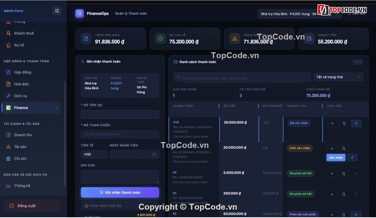Click arrow icon in Phân bổ một phần row
This screenshot has width=376, height=218.
coord(332,215)
